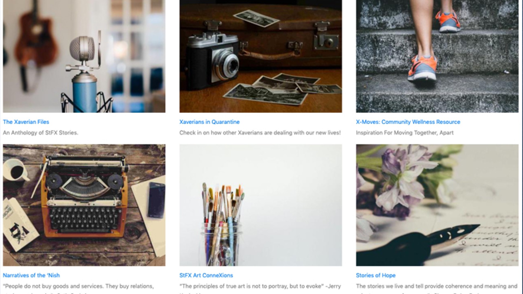Click the blue microphone thumbnail image
The height and width of the screenshot is (294, 523).
pos(84,56)
